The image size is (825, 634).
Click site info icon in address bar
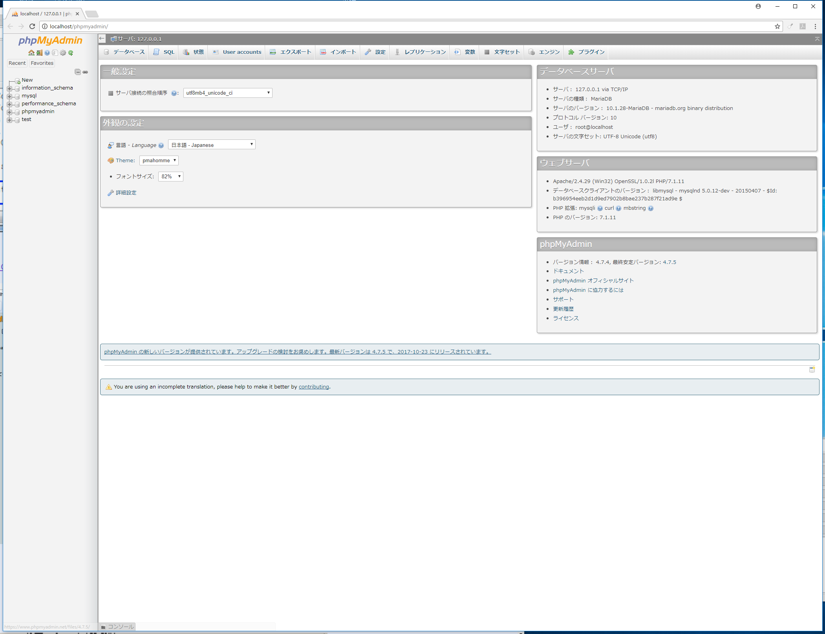click(x=45, y=26)
